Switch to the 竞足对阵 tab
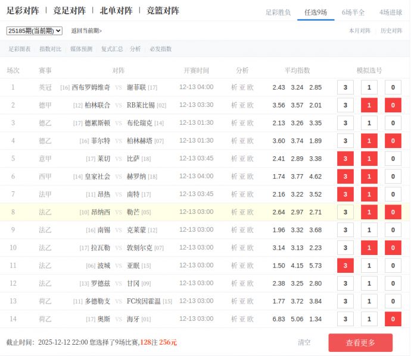 (69, 11)
